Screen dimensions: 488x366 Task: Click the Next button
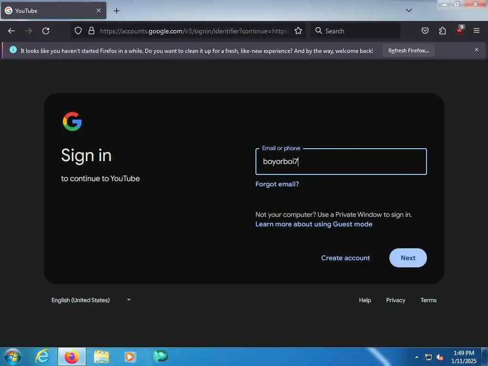[x=408, y=258]
